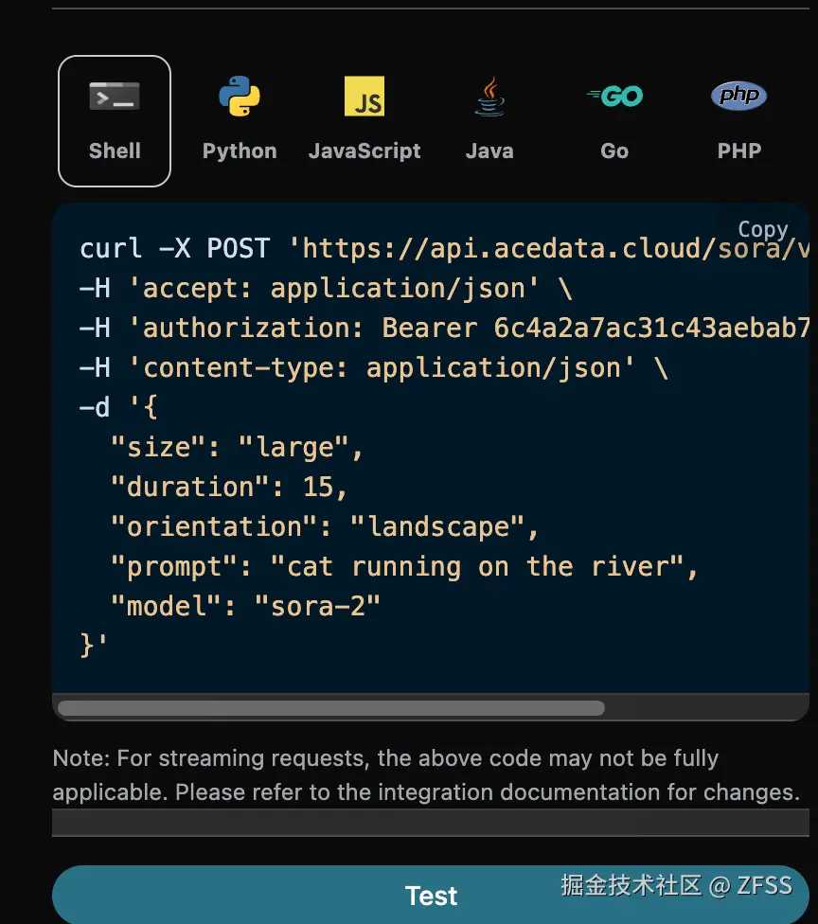Switch to the JavaScript tab label
This screenshot has height=924, width=818.
tap(365, 151)
